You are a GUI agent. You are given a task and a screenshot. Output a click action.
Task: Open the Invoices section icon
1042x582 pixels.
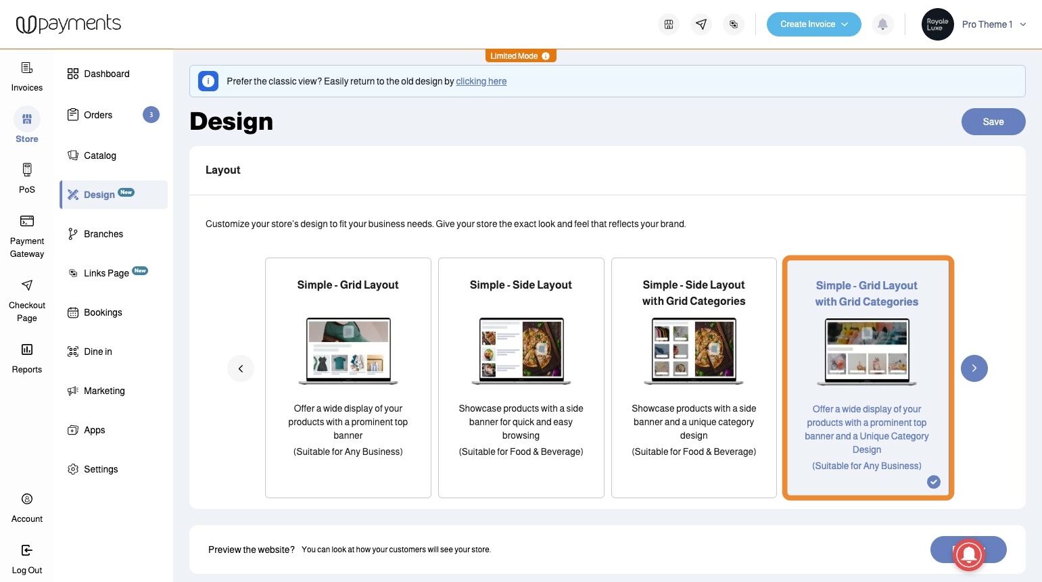tap(27, 68)
